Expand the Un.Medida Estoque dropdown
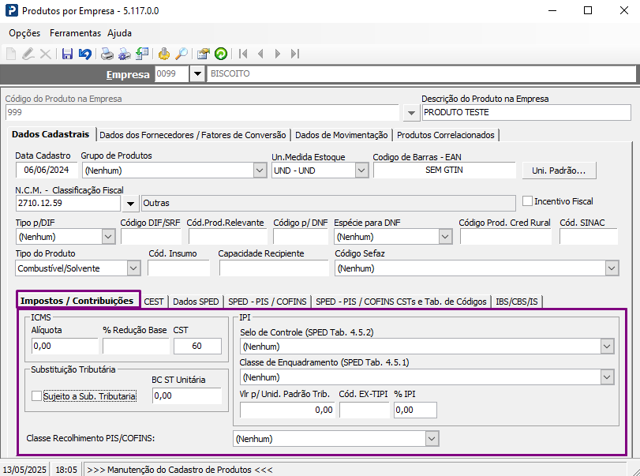The width and height of the screenshot is (640, 476). (x=361, y=171)
